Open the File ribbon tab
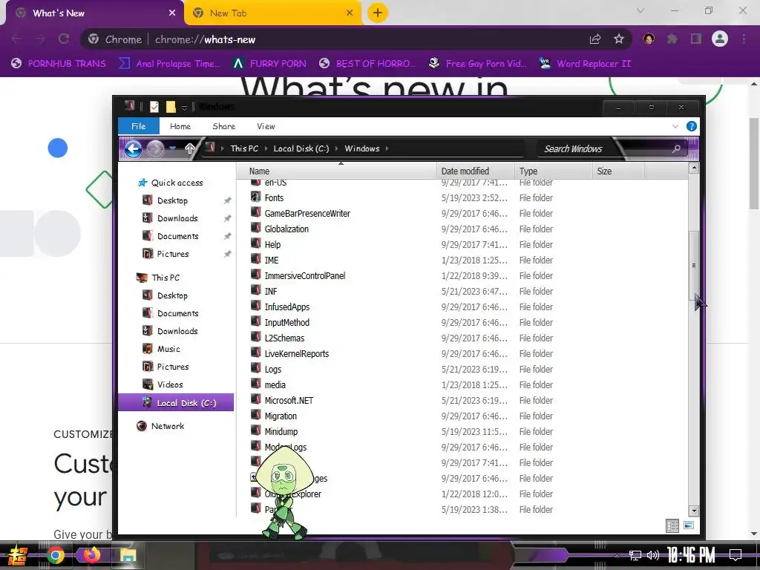 pyautogui.click(x=139, y=126)
